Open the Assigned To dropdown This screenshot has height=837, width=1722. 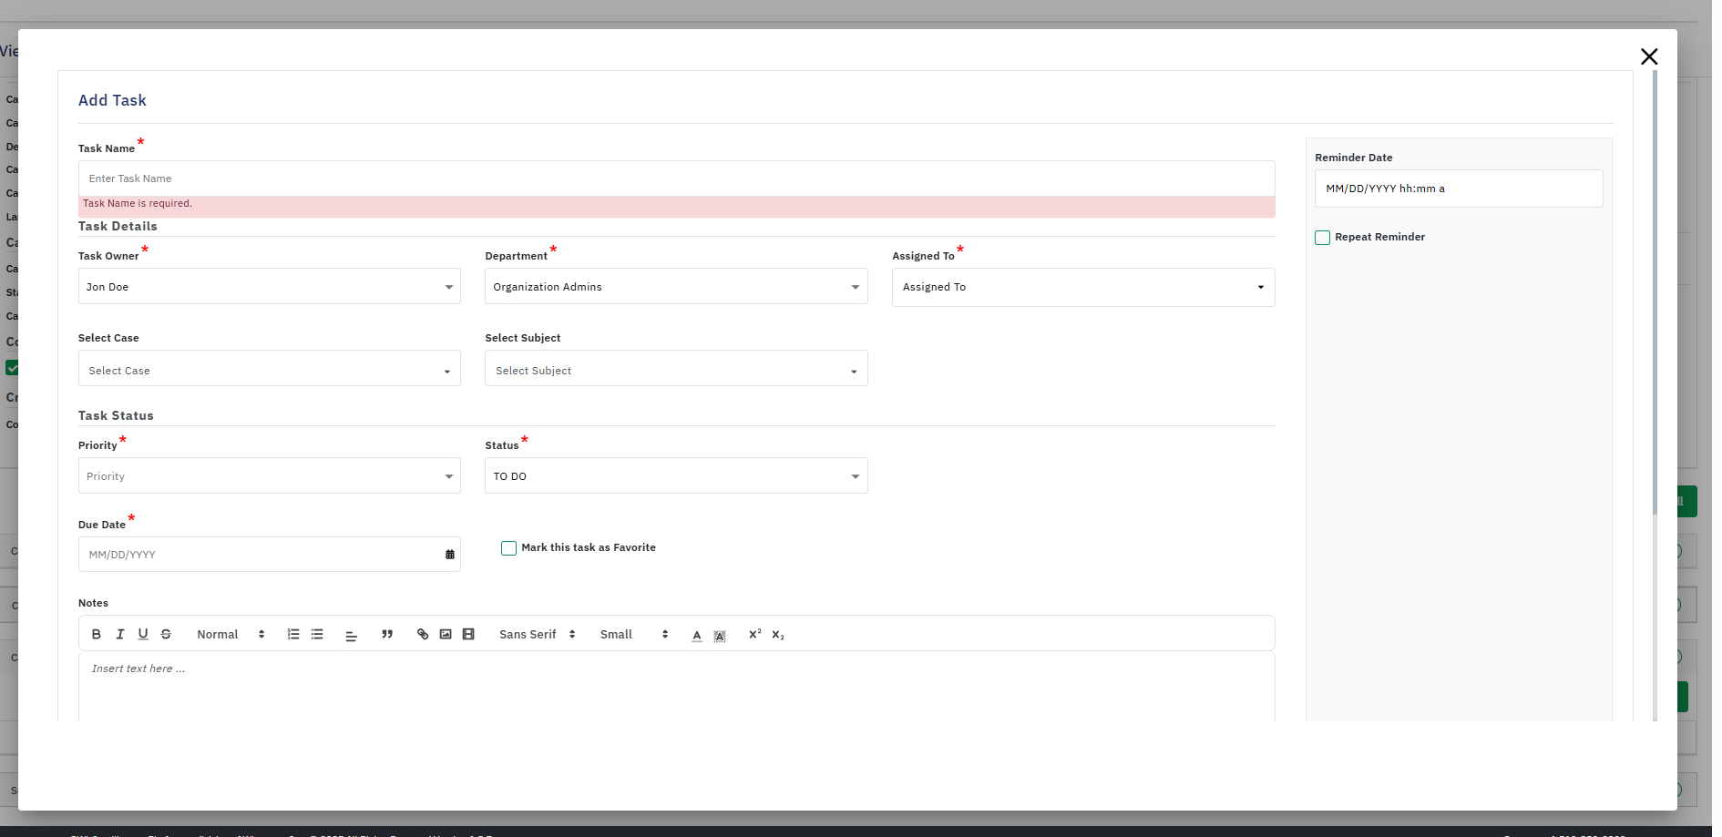pos(1082,288)
